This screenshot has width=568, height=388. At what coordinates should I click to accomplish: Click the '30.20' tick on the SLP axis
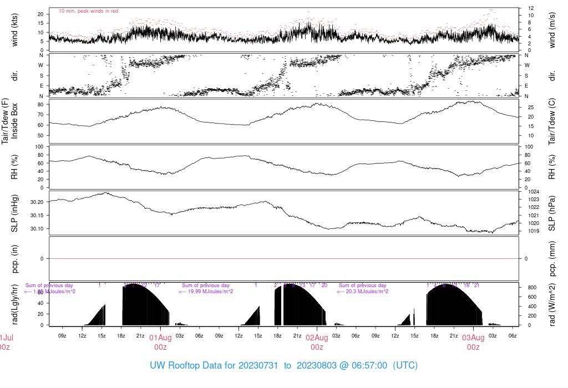tap(37, 202)
